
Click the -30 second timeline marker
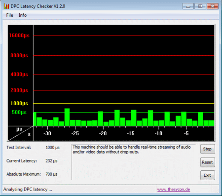[47, 133]
